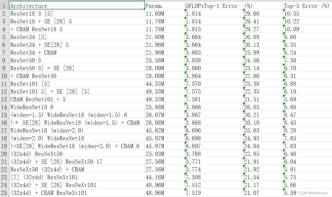Viewport: 332px width, 197px height.
Task: Select the Param. value 21.80M
Action: pyautogui.click(x=165, y=37)
